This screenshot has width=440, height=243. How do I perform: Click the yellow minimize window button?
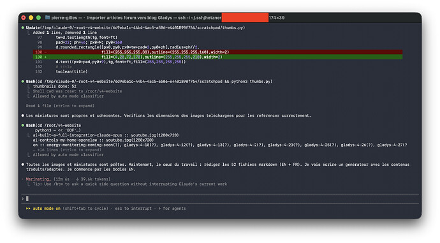click(x=31, y=18)
